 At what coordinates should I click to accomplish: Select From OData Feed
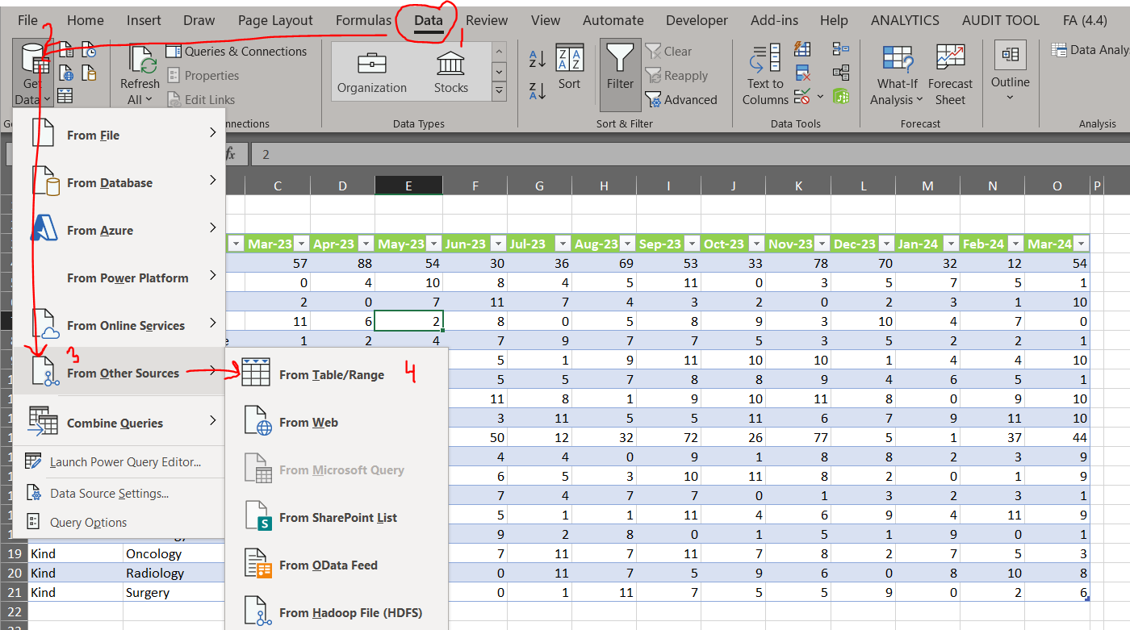tap(337, 565)
